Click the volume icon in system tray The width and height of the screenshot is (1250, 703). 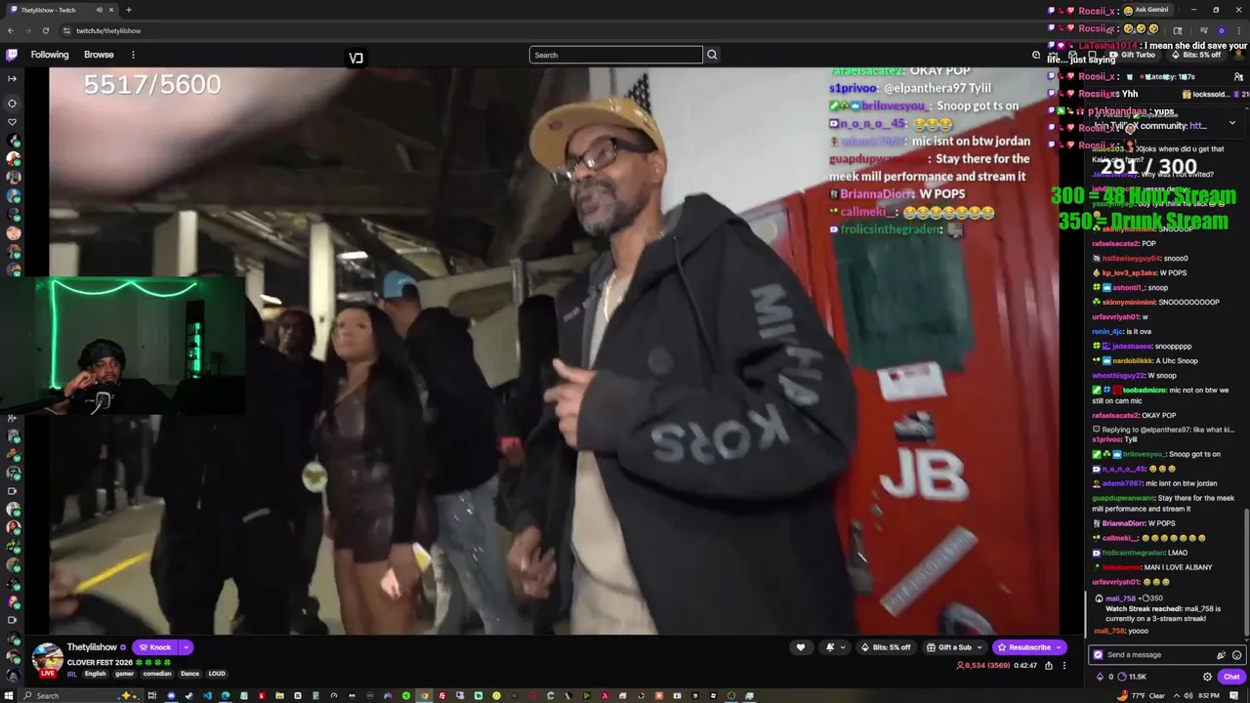click(x=1187, y=695)
